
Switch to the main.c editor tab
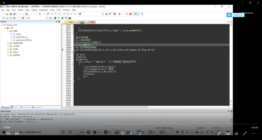coord(71,22)
